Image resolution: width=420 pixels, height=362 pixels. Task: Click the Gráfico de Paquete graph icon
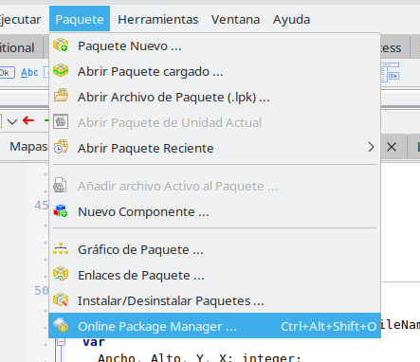pyautogui.click(x=61, y=249)
